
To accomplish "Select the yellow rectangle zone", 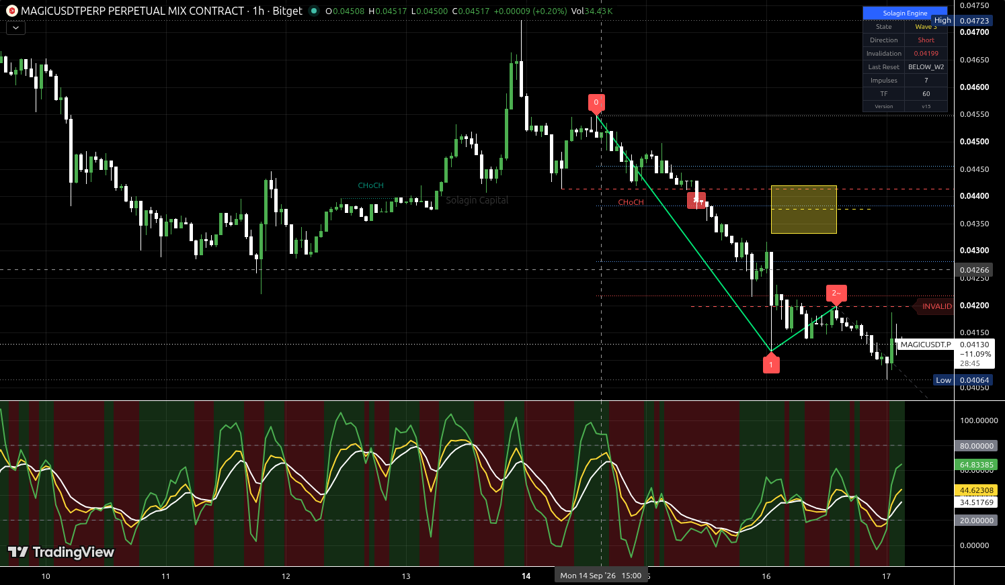I will 803,210.
